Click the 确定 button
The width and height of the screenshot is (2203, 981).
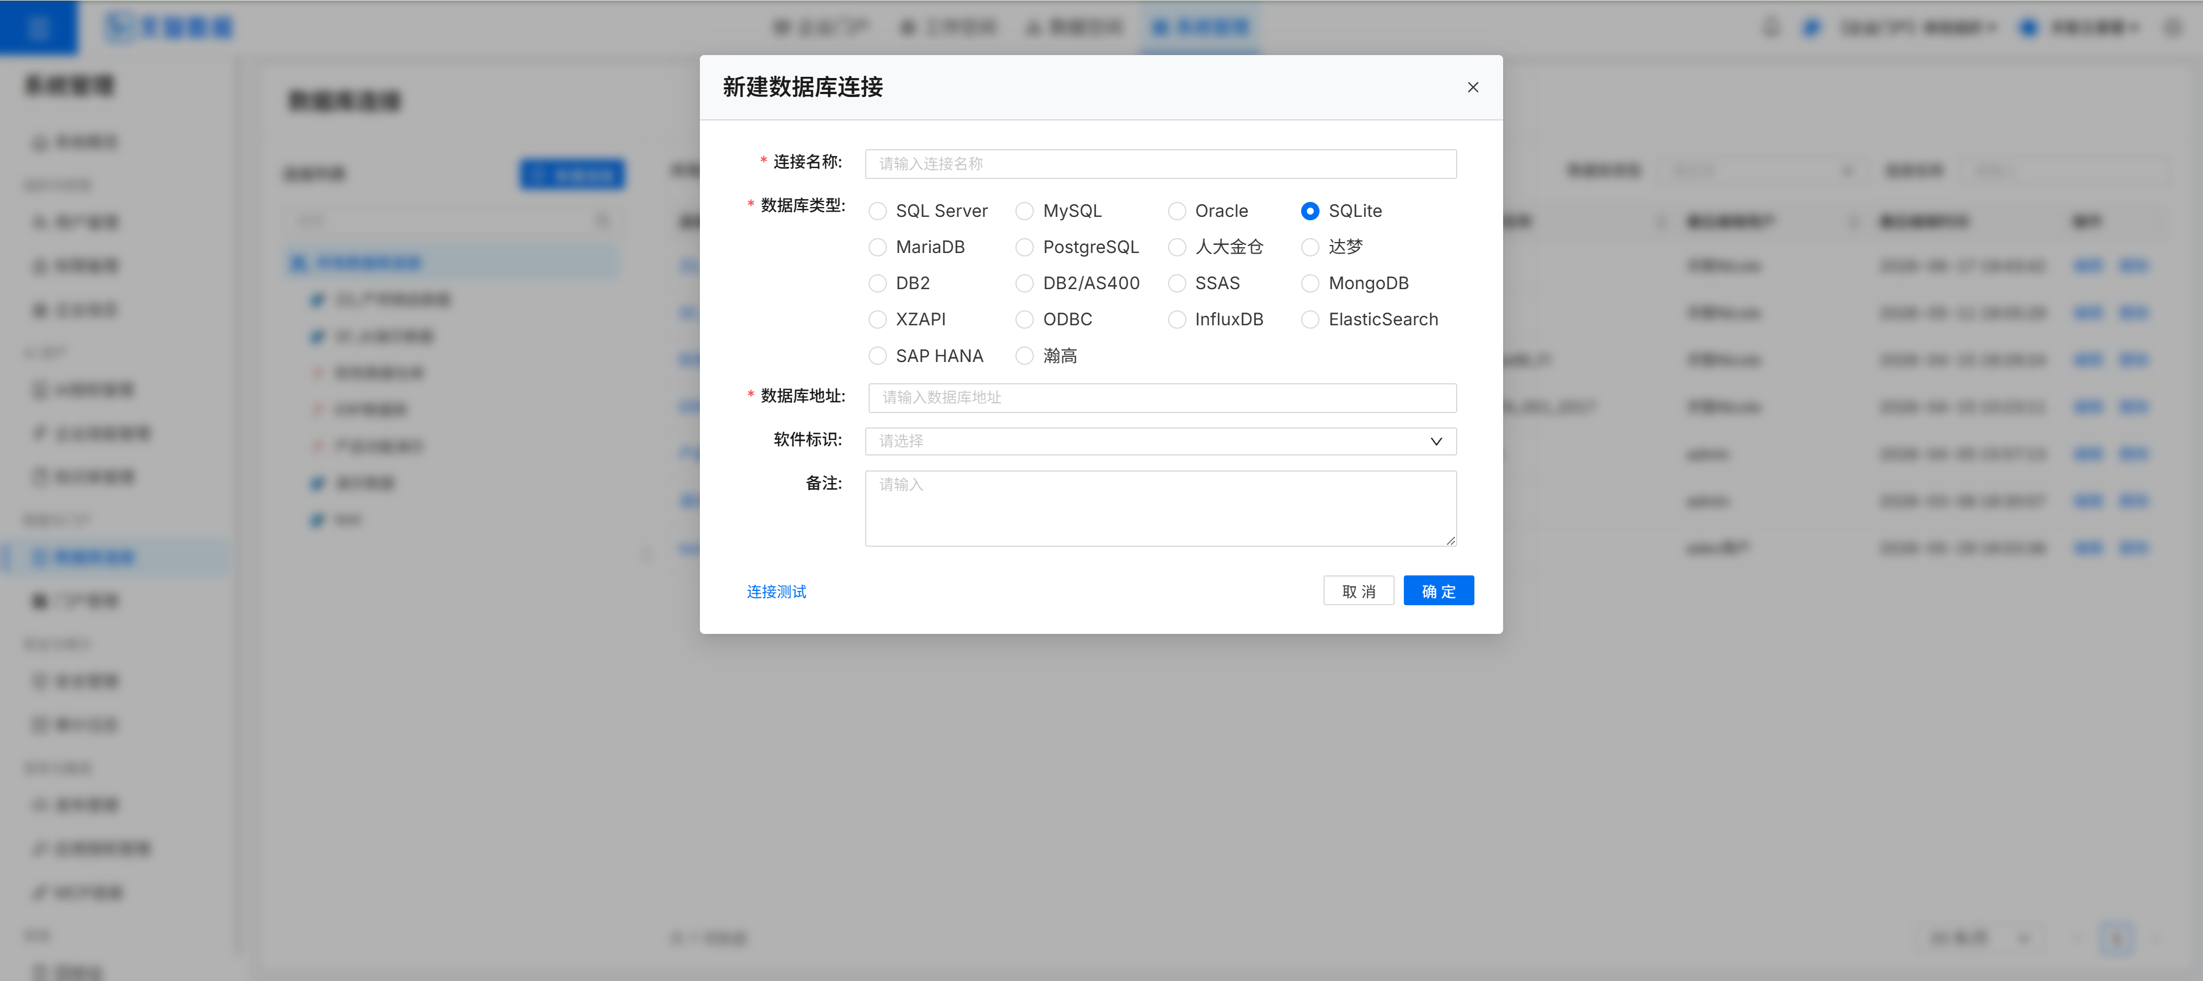[1438, 591]
